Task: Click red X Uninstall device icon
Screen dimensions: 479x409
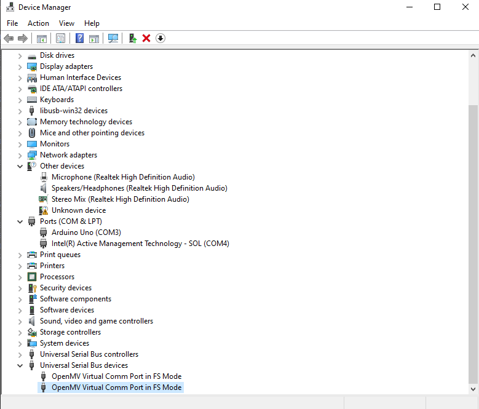Action: [x=146, y=38]
